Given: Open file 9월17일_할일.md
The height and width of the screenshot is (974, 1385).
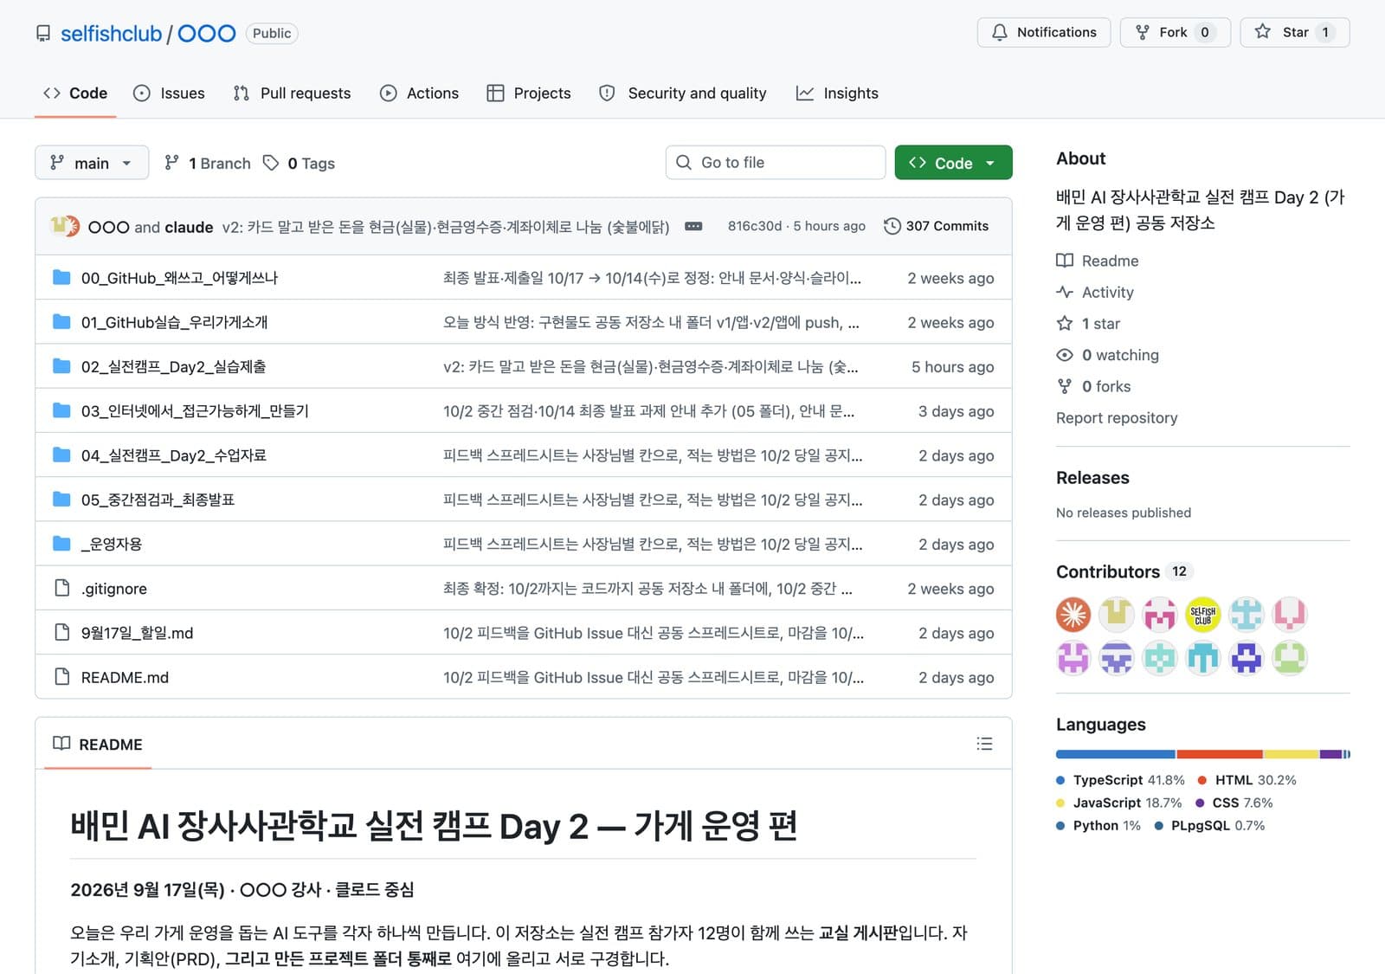Looking at the screenshot, I should [x=137, y=633].
